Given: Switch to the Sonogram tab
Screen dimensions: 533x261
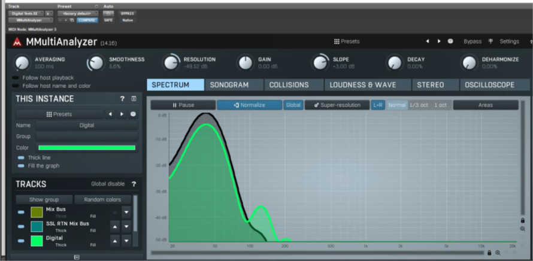Looking at the screenshot, I should (229, 85).
